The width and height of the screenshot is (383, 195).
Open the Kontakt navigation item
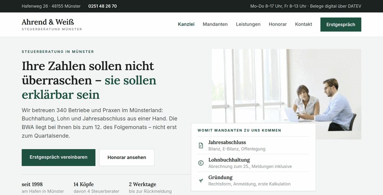pos(304,24)
